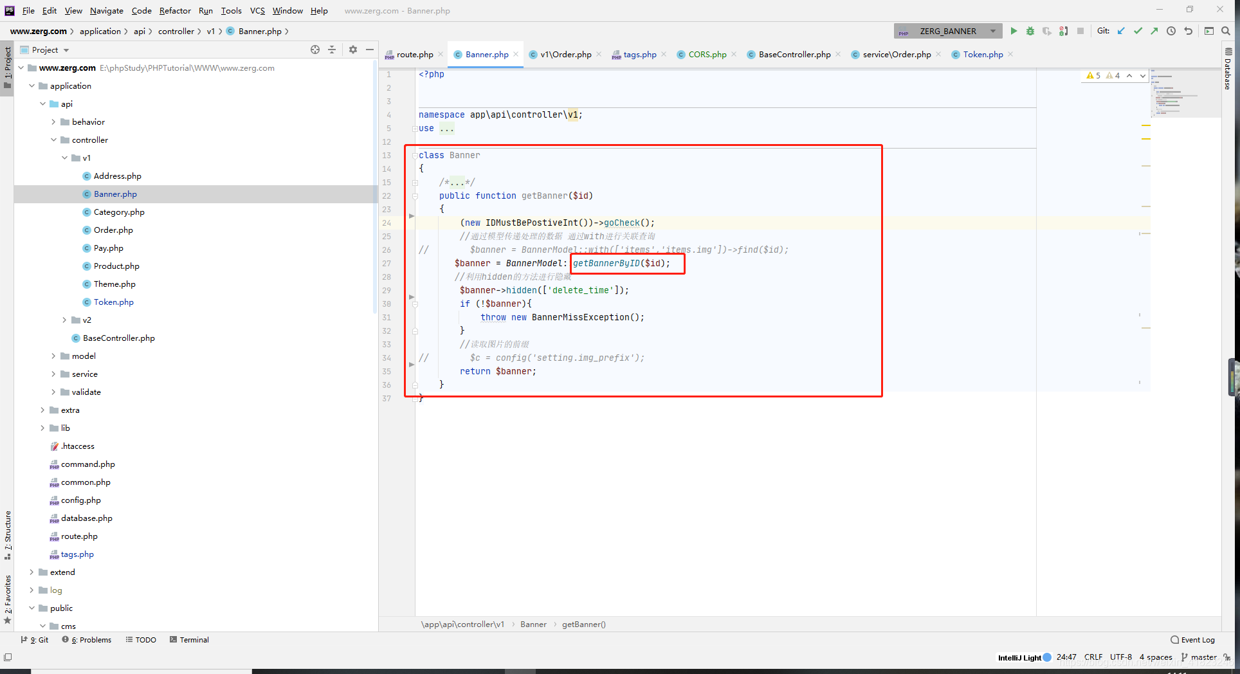Click the controller breadcrumb in navigation bar

(176, 31)
